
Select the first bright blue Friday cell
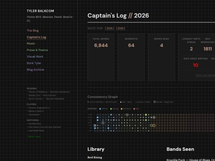[x=95, y=128]
